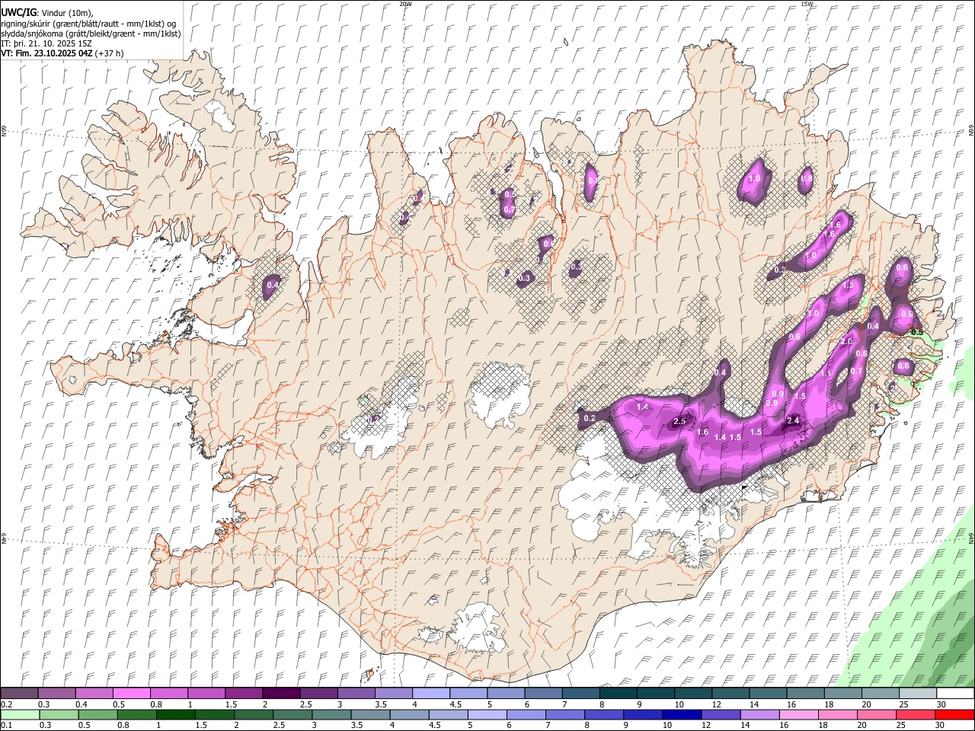Screen dimensions: 975x731
Task: Pick the pale grey swatch between 25 and 30, top row
Action: (918, 694)
